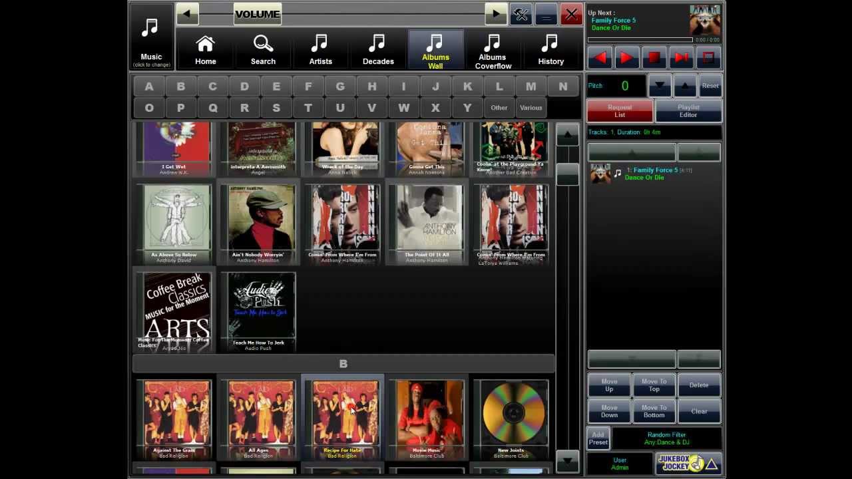Filter albums by letter N

coord(562,86)
